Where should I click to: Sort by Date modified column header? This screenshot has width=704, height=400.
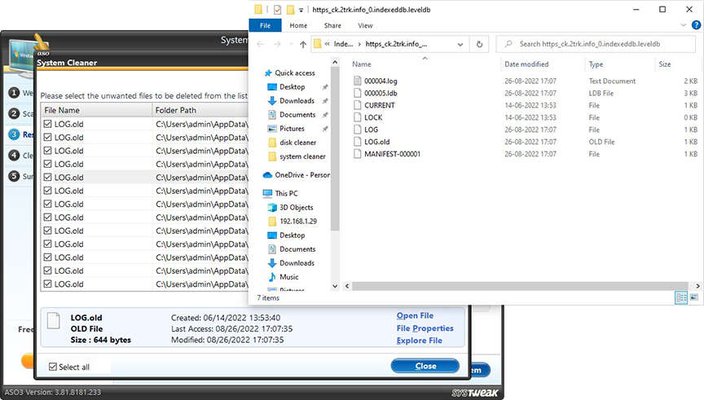coord(543,64)
